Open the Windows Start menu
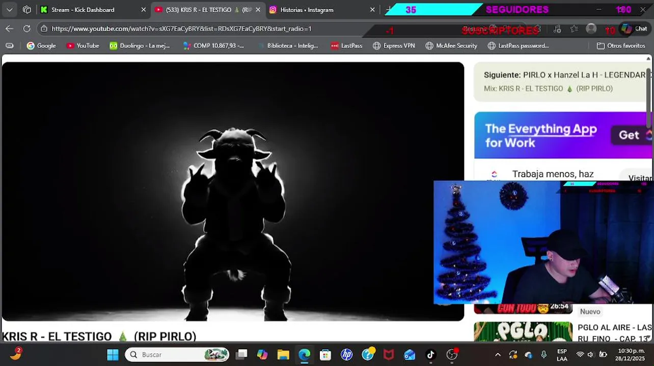The image size is (654, 366). (113, 355)
